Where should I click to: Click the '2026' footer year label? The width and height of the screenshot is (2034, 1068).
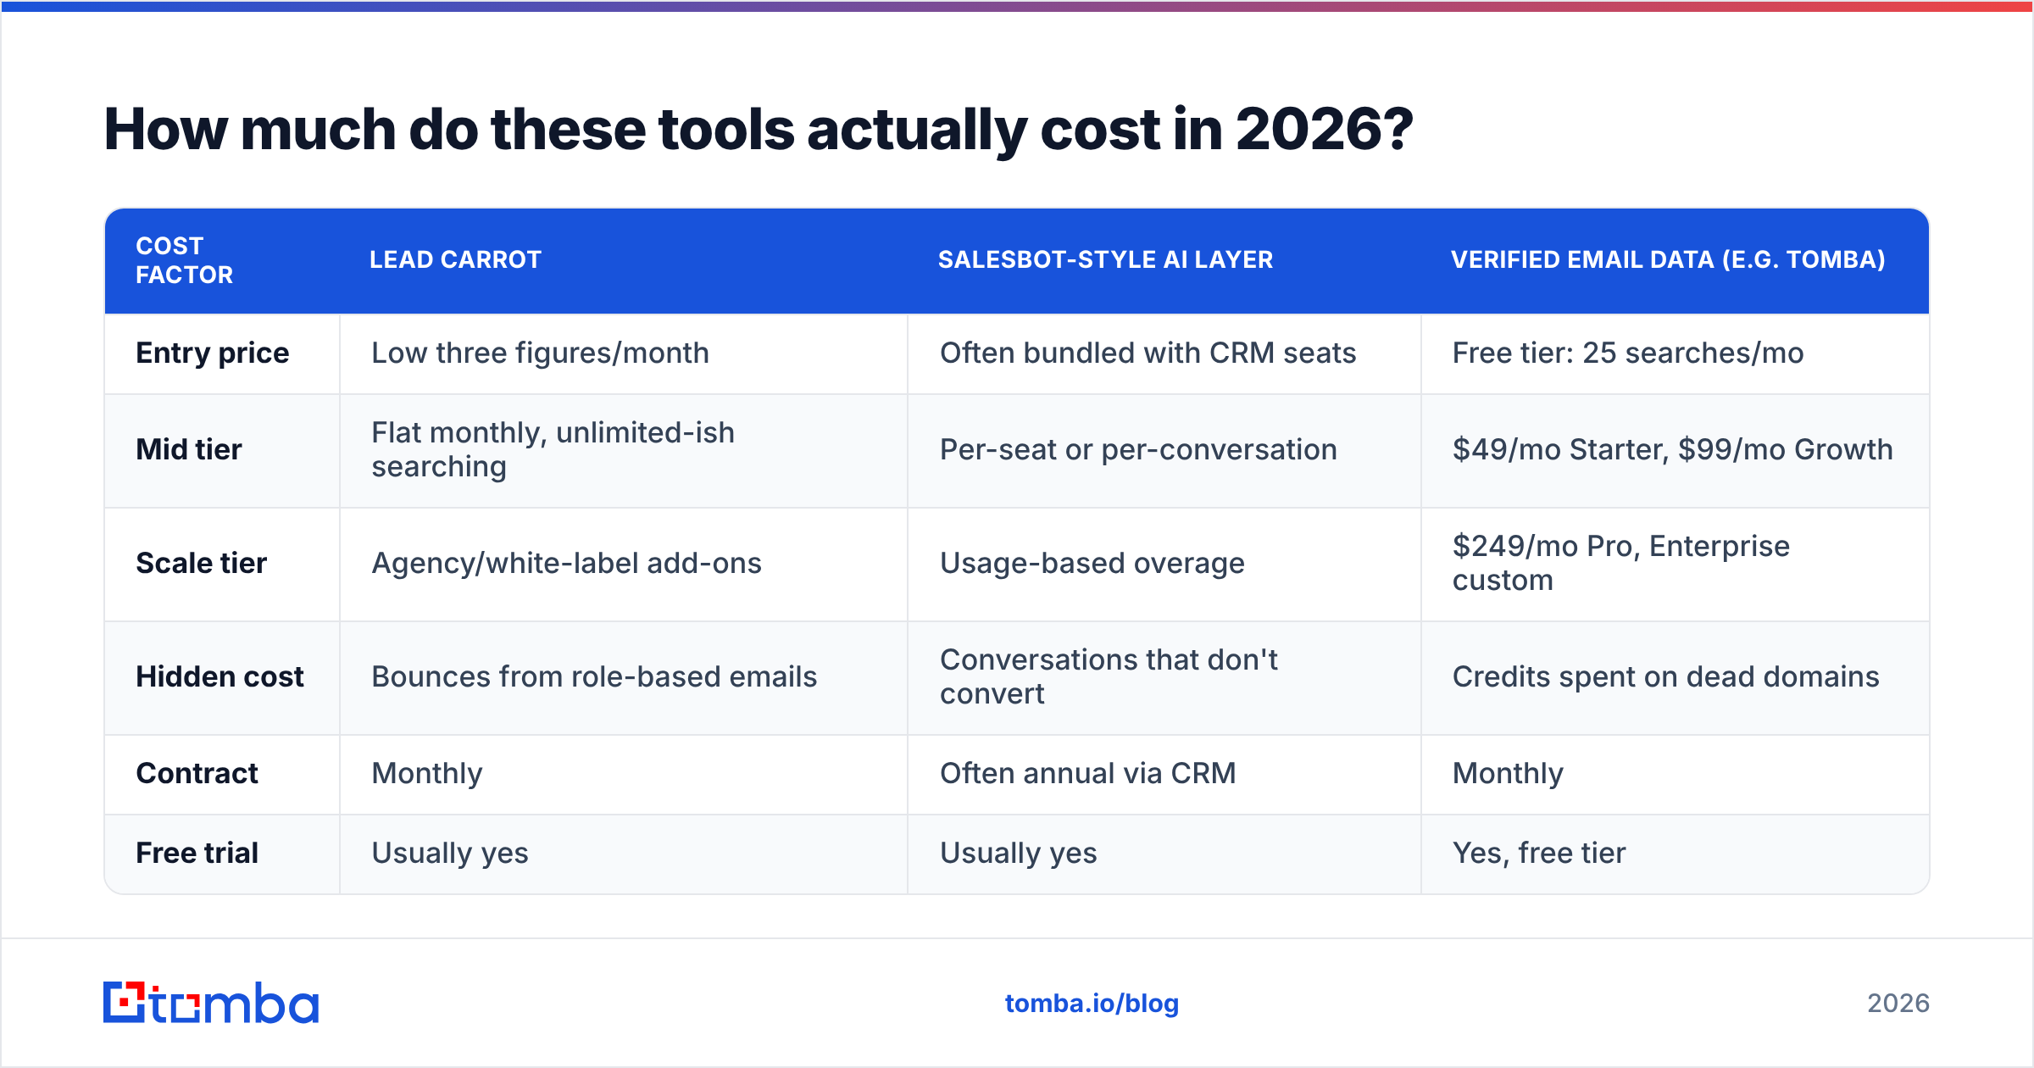click(1898, 1004)
